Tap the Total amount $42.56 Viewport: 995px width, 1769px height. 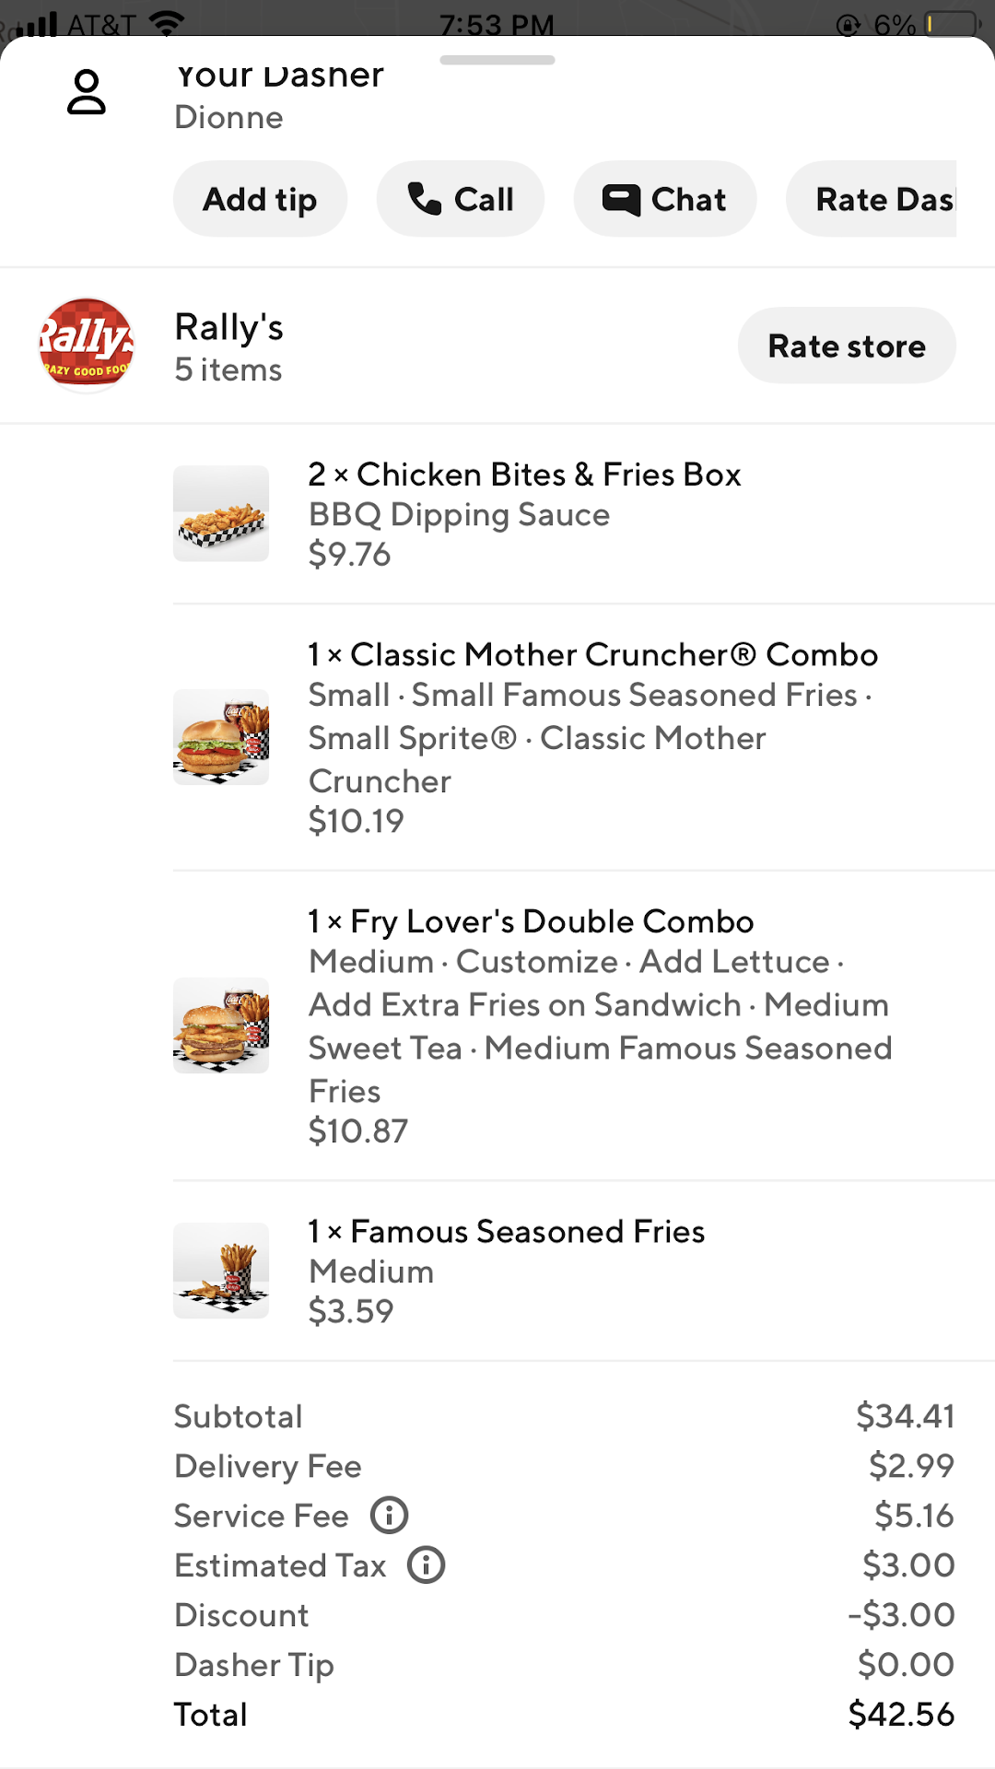(900, 1715)
